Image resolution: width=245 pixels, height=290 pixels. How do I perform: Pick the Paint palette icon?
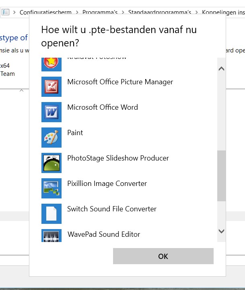51,138
